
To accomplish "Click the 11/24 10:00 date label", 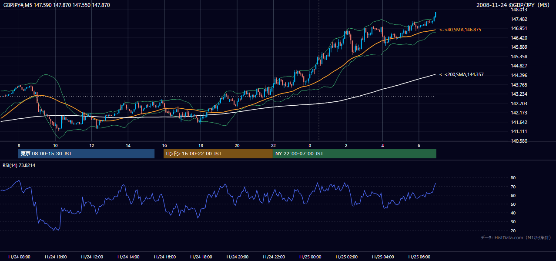I will point(55,257).
